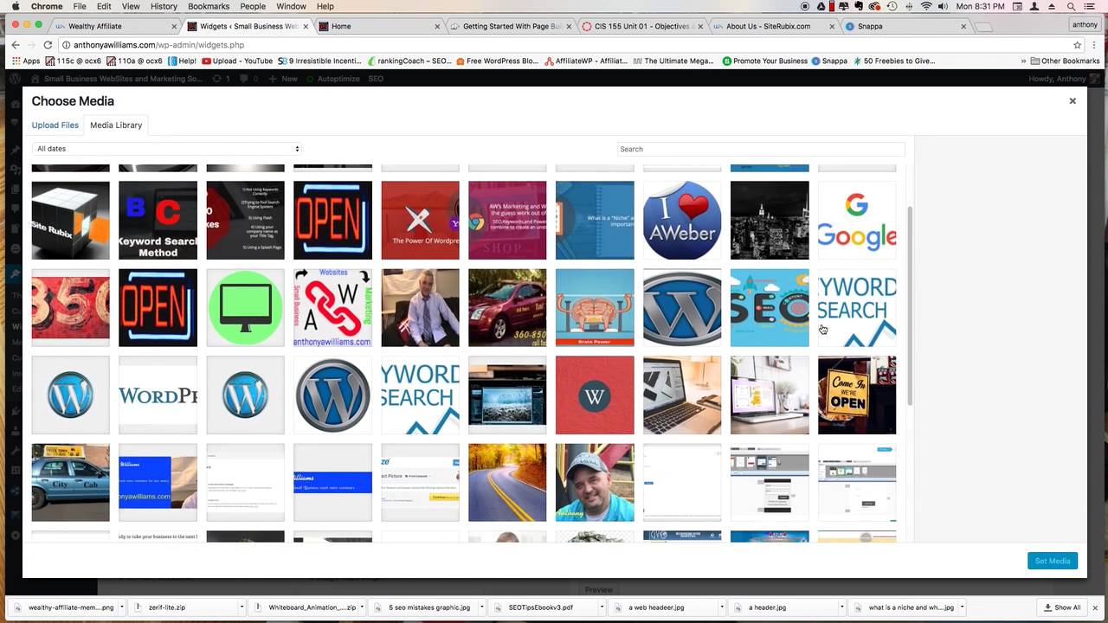
Task: Select the Keyword Search Method thumbnail
Action: (158, 220)
